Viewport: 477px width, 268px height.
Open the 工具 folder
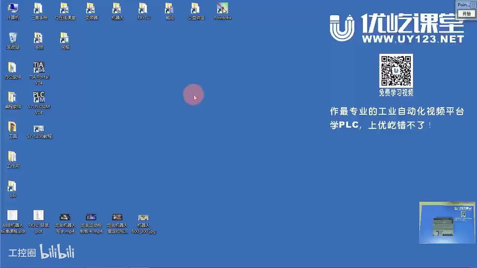(13, 130)
